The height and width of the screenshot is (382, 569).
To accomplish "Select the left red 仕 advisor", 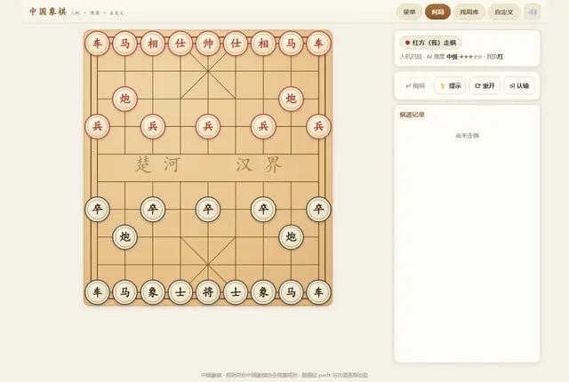I will point(180,44).
